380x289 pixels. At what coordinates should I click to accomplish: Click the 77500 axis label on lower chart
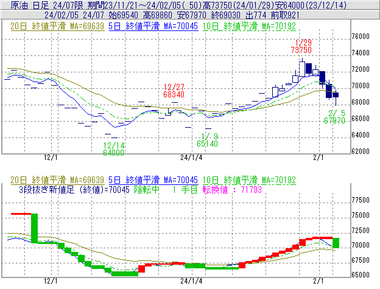tap(361, 200)
